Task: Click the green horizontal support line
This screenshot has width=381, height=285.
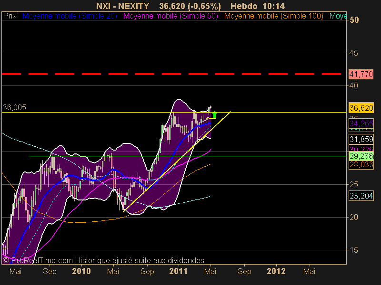Action: tap(188, 156)
